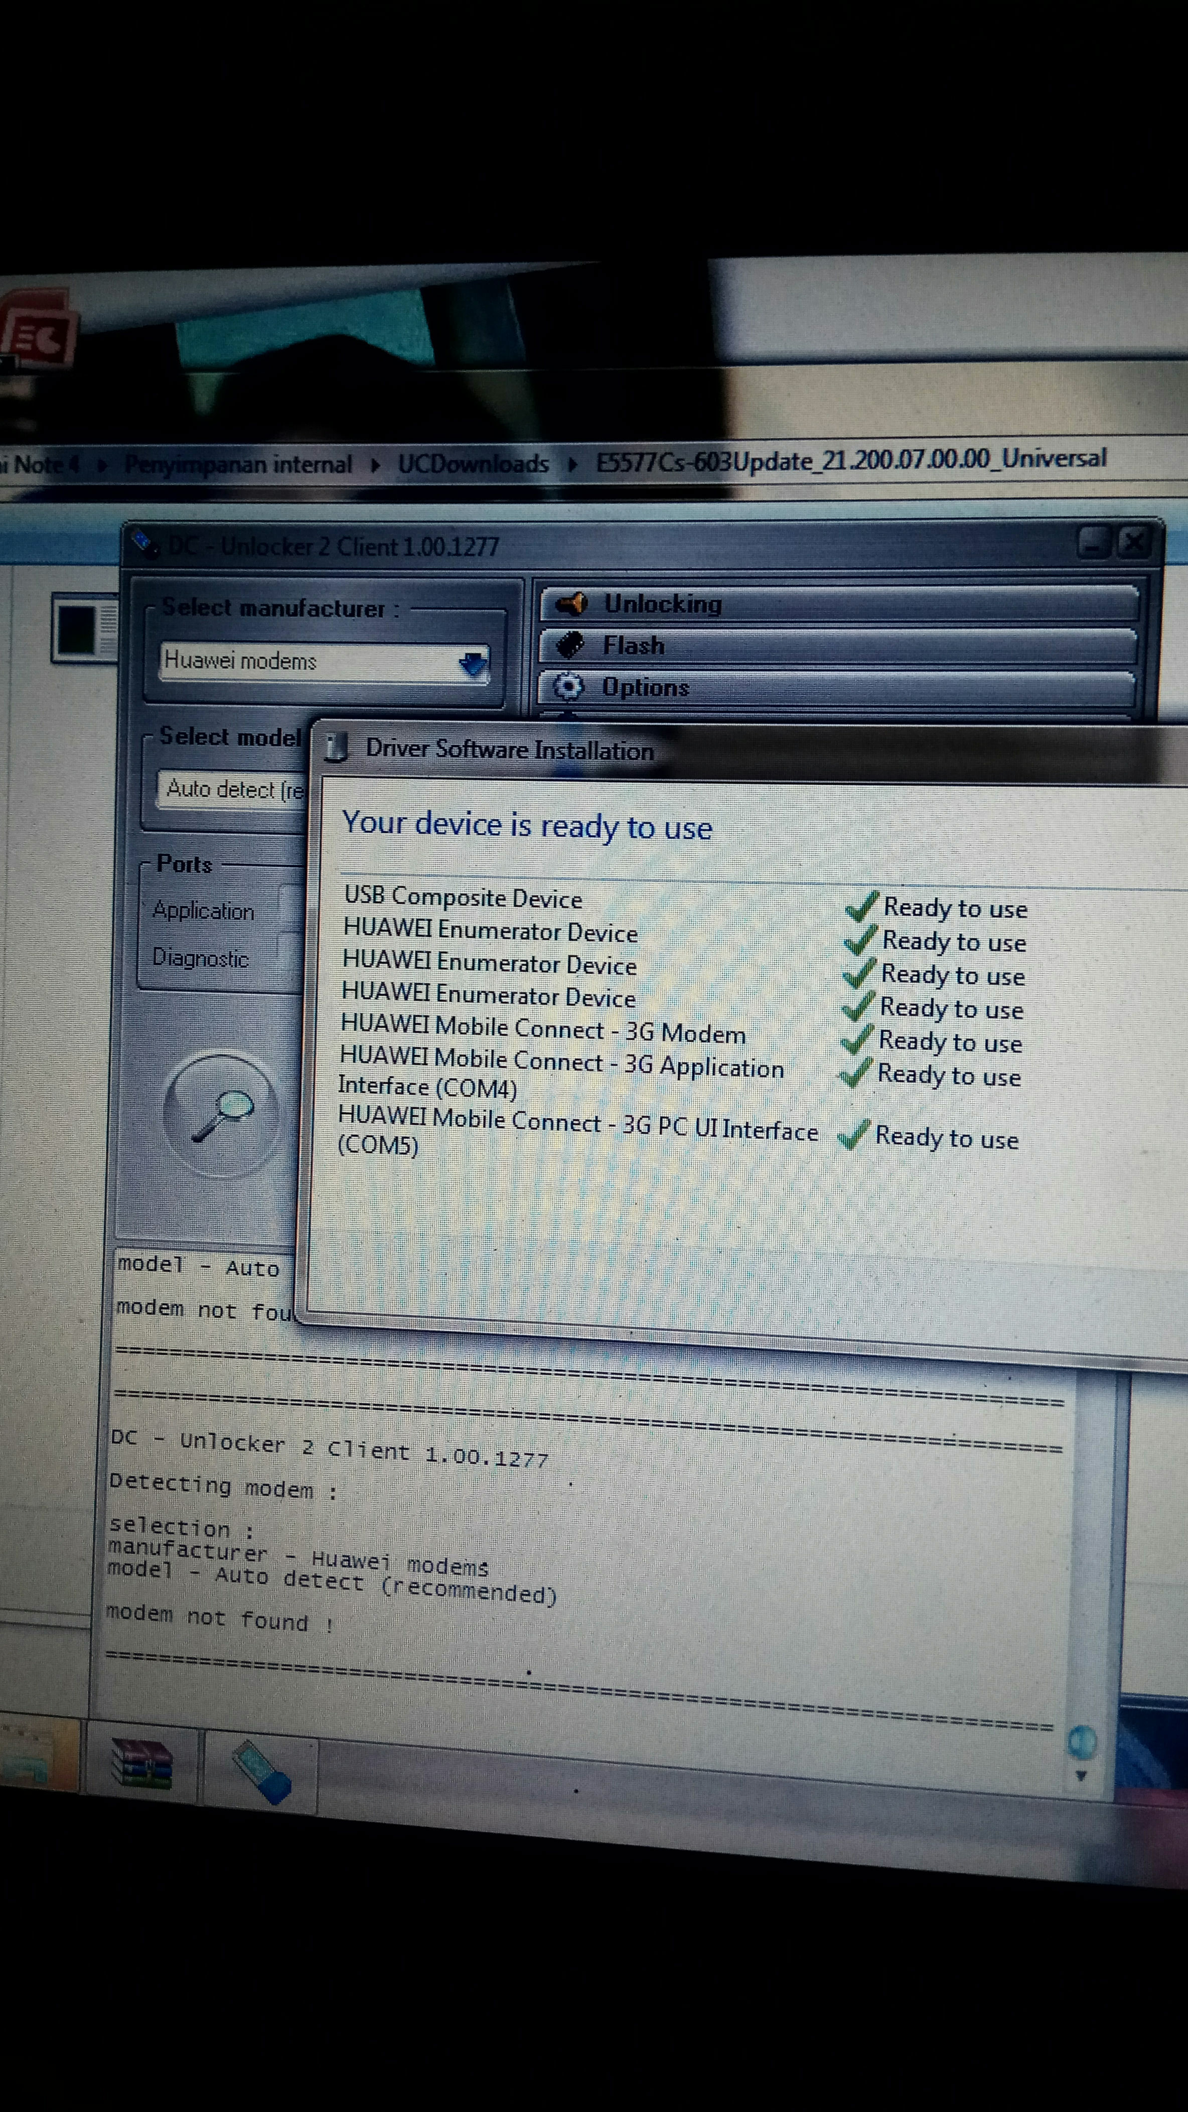Click the Flash chip icon

point(569,645)
